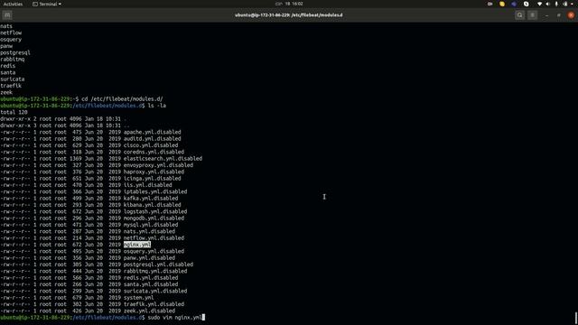
Task: Open a new terminal tab button
Action: (7, 15)
